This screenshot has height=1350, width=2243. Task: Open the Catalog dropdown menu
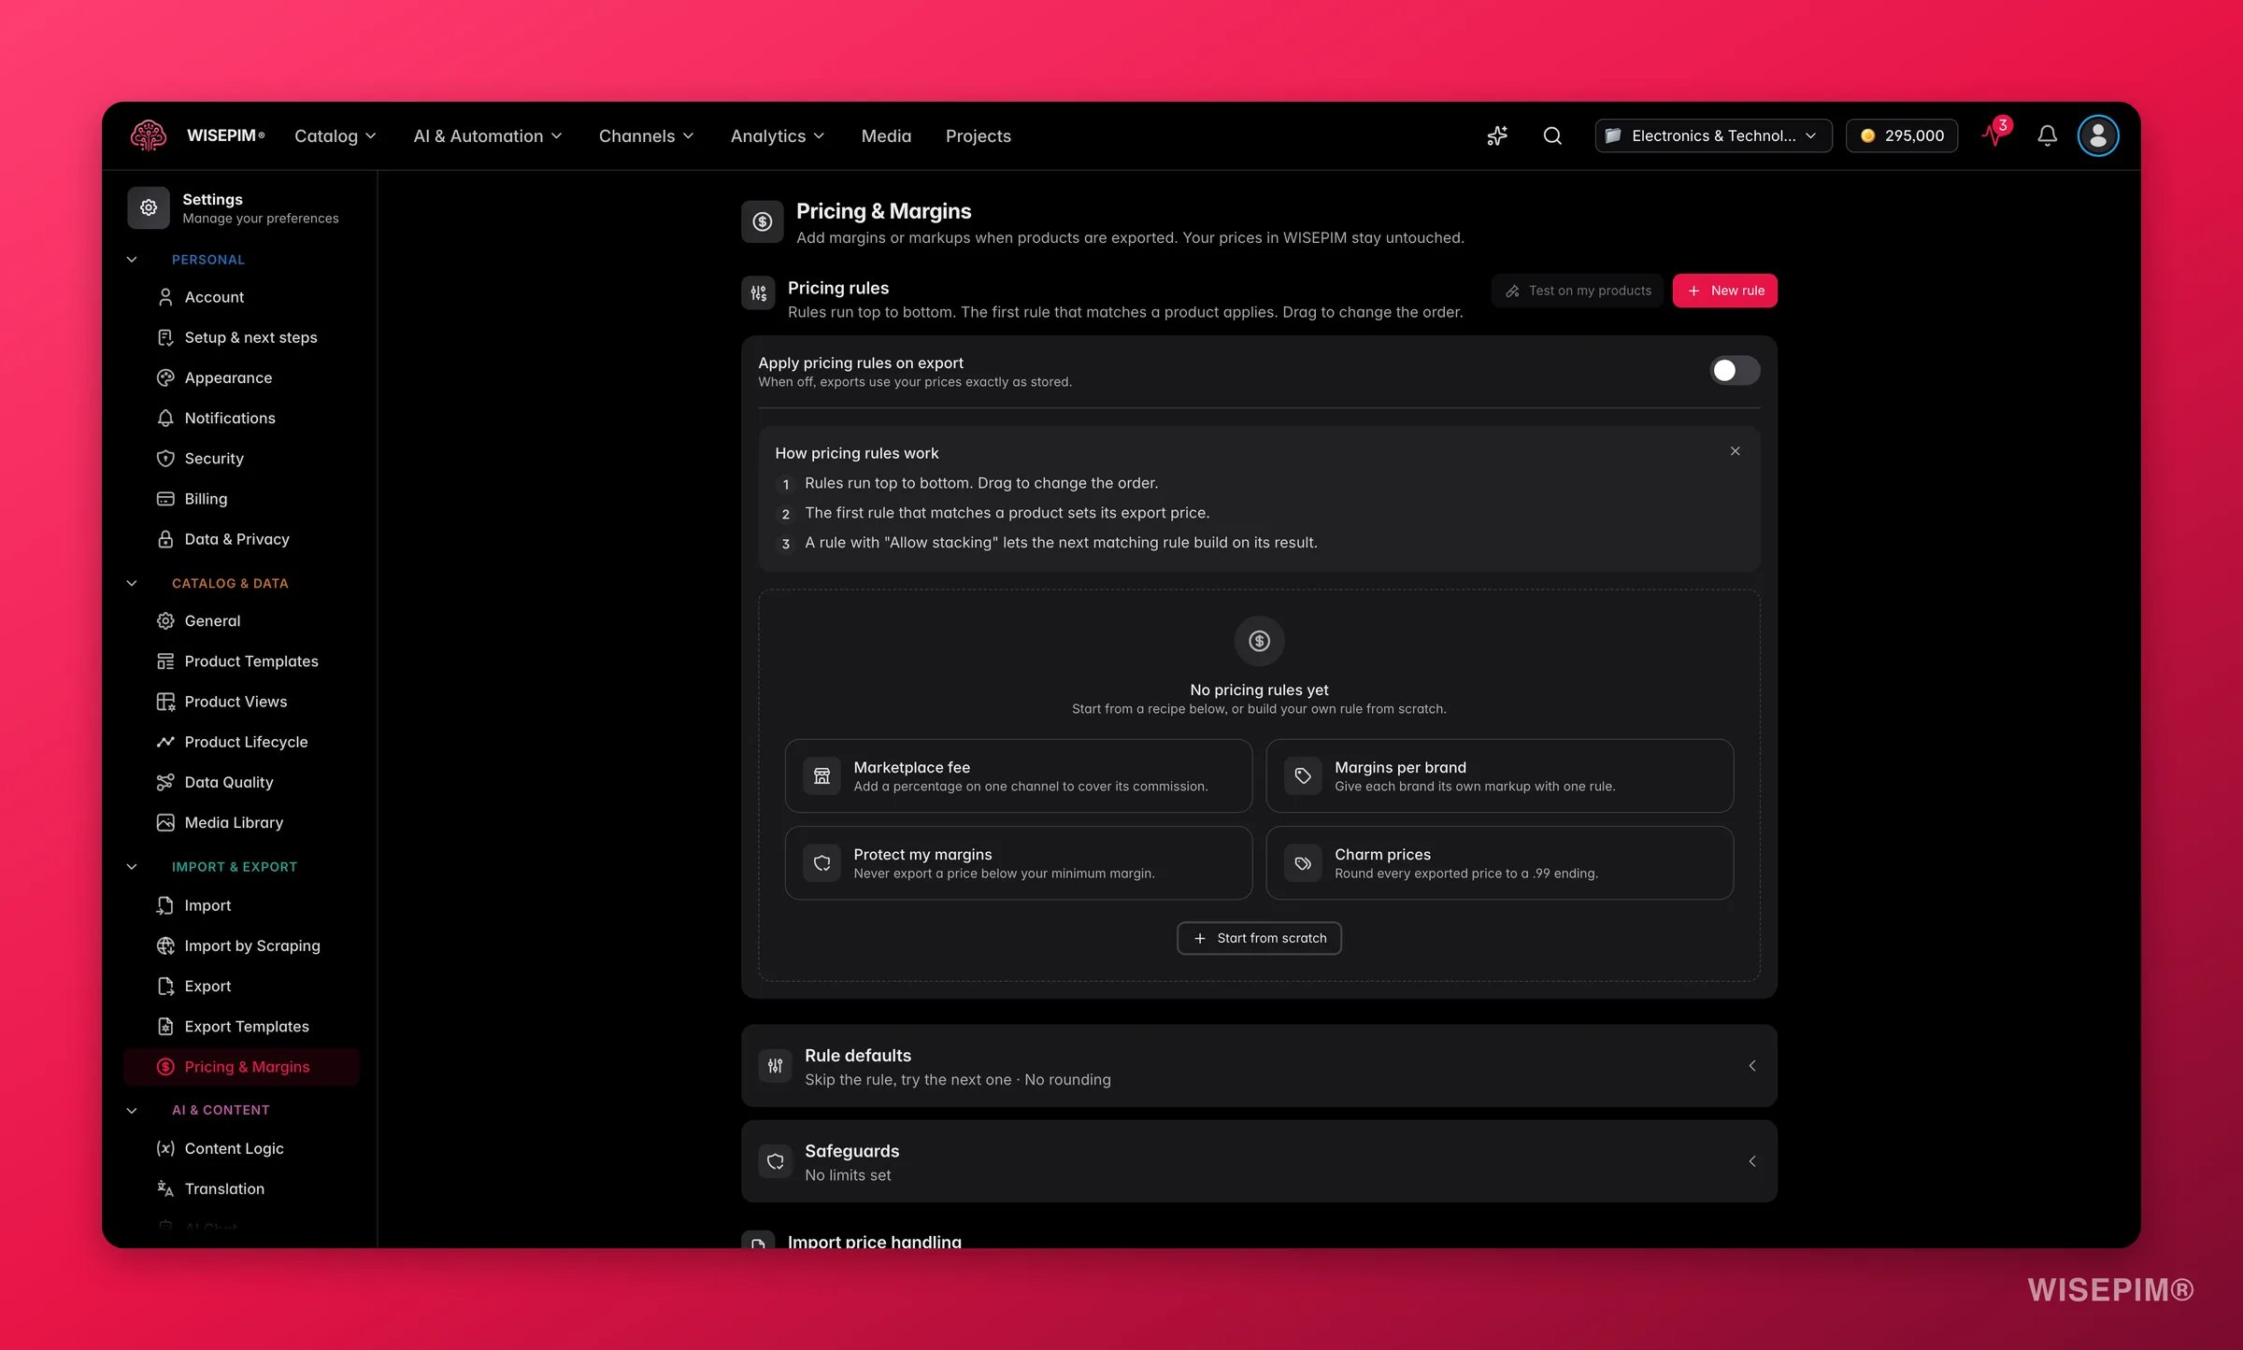[x=336, y=135]
